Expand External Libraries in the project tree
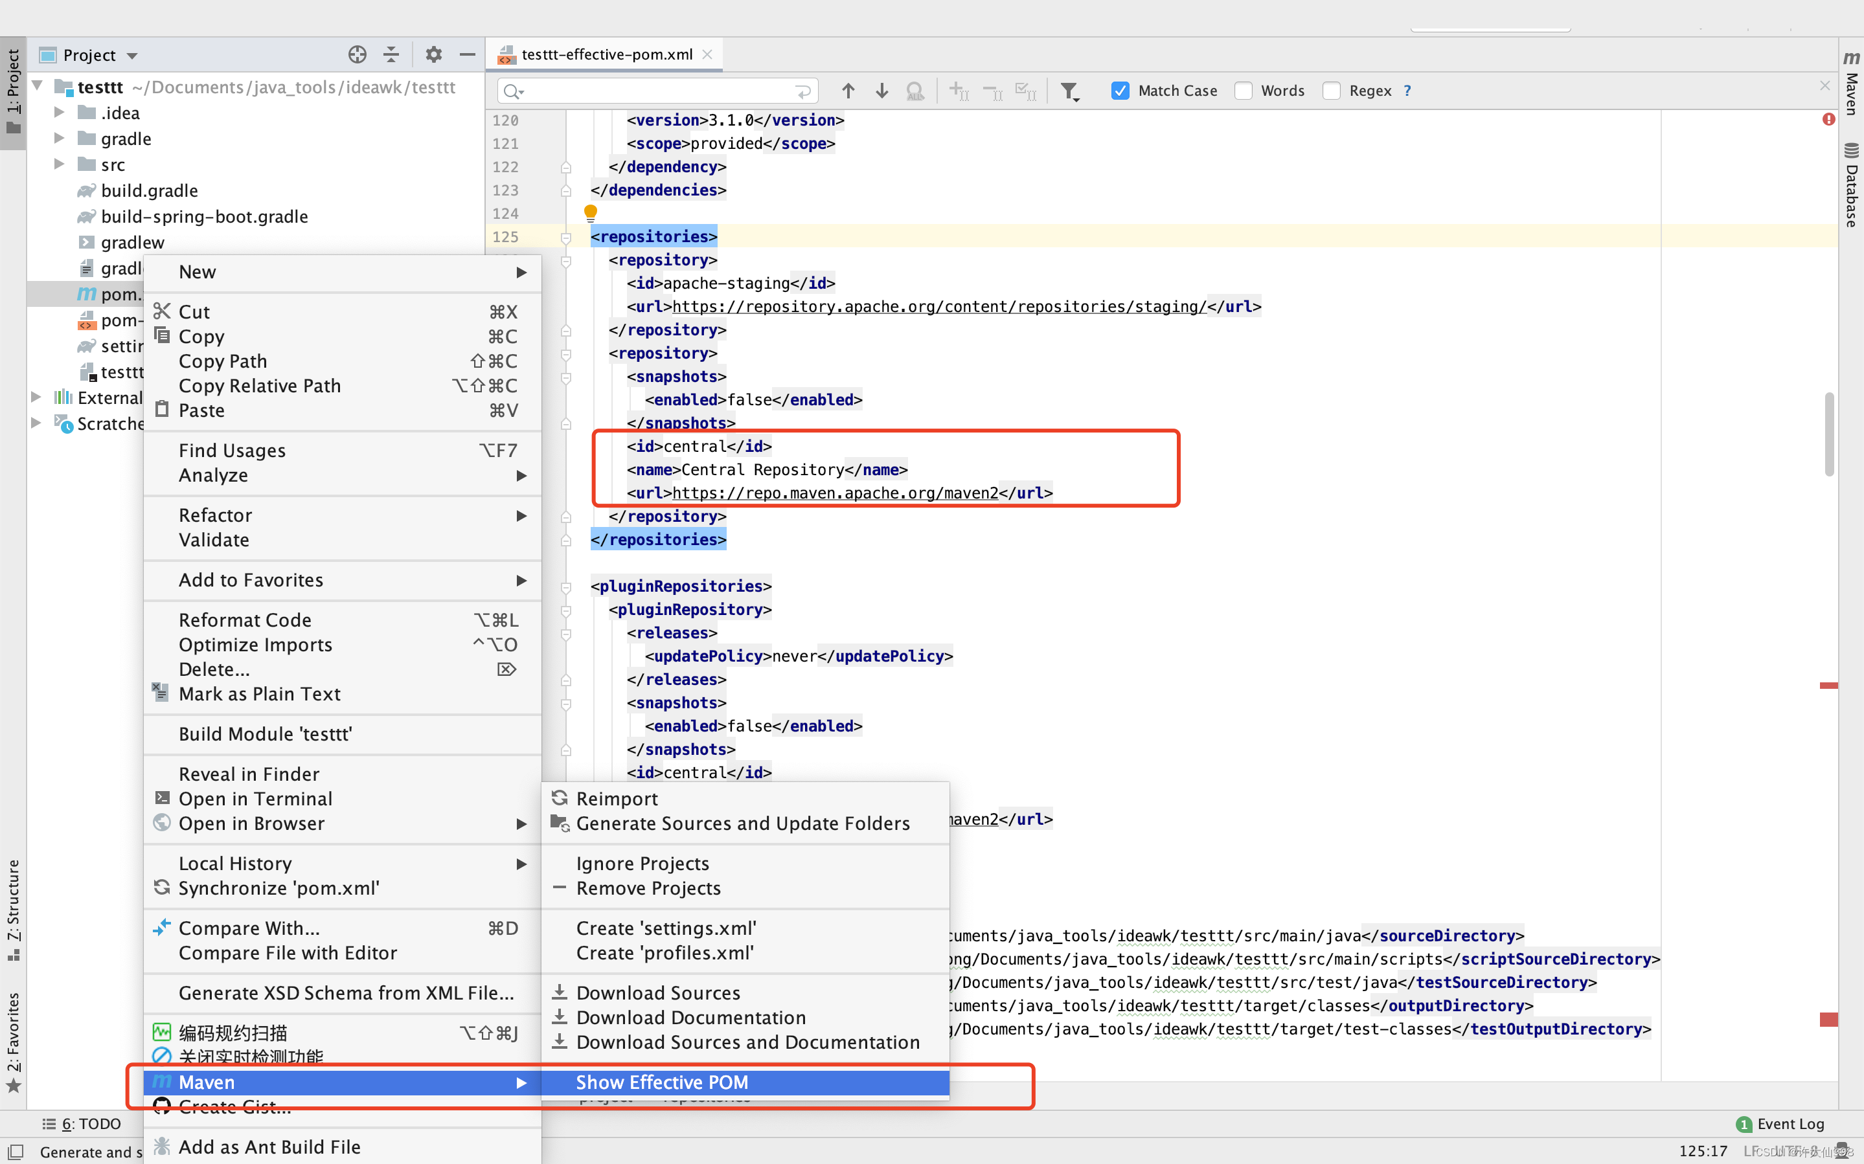The image size is (1864, 1164). (x=36, y=397)
